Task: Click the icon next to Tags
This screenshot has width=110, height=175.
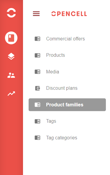Action: [37, 121]
